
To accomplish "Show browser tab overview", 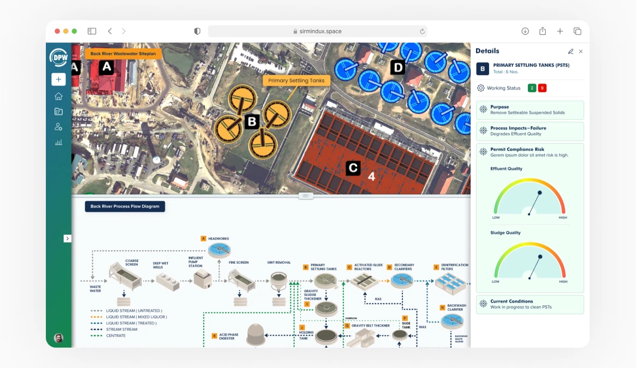I will click(x=578, y=31).
